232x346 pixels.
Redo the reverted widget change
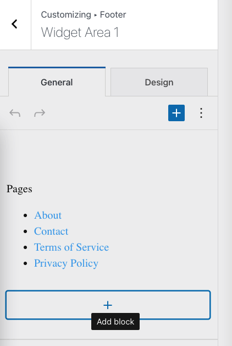(x=40, y=113)
